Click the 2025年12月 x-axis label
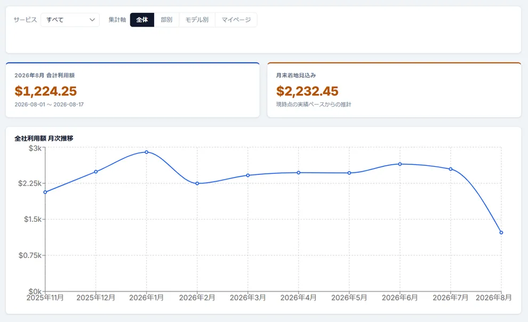 click(x=96, y=298)
